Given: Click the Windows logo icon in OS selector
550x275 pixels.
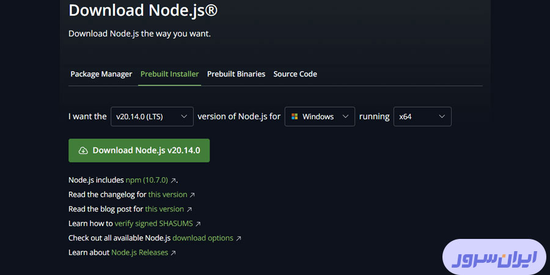Looking at the screenshot, I should [295, 117].
